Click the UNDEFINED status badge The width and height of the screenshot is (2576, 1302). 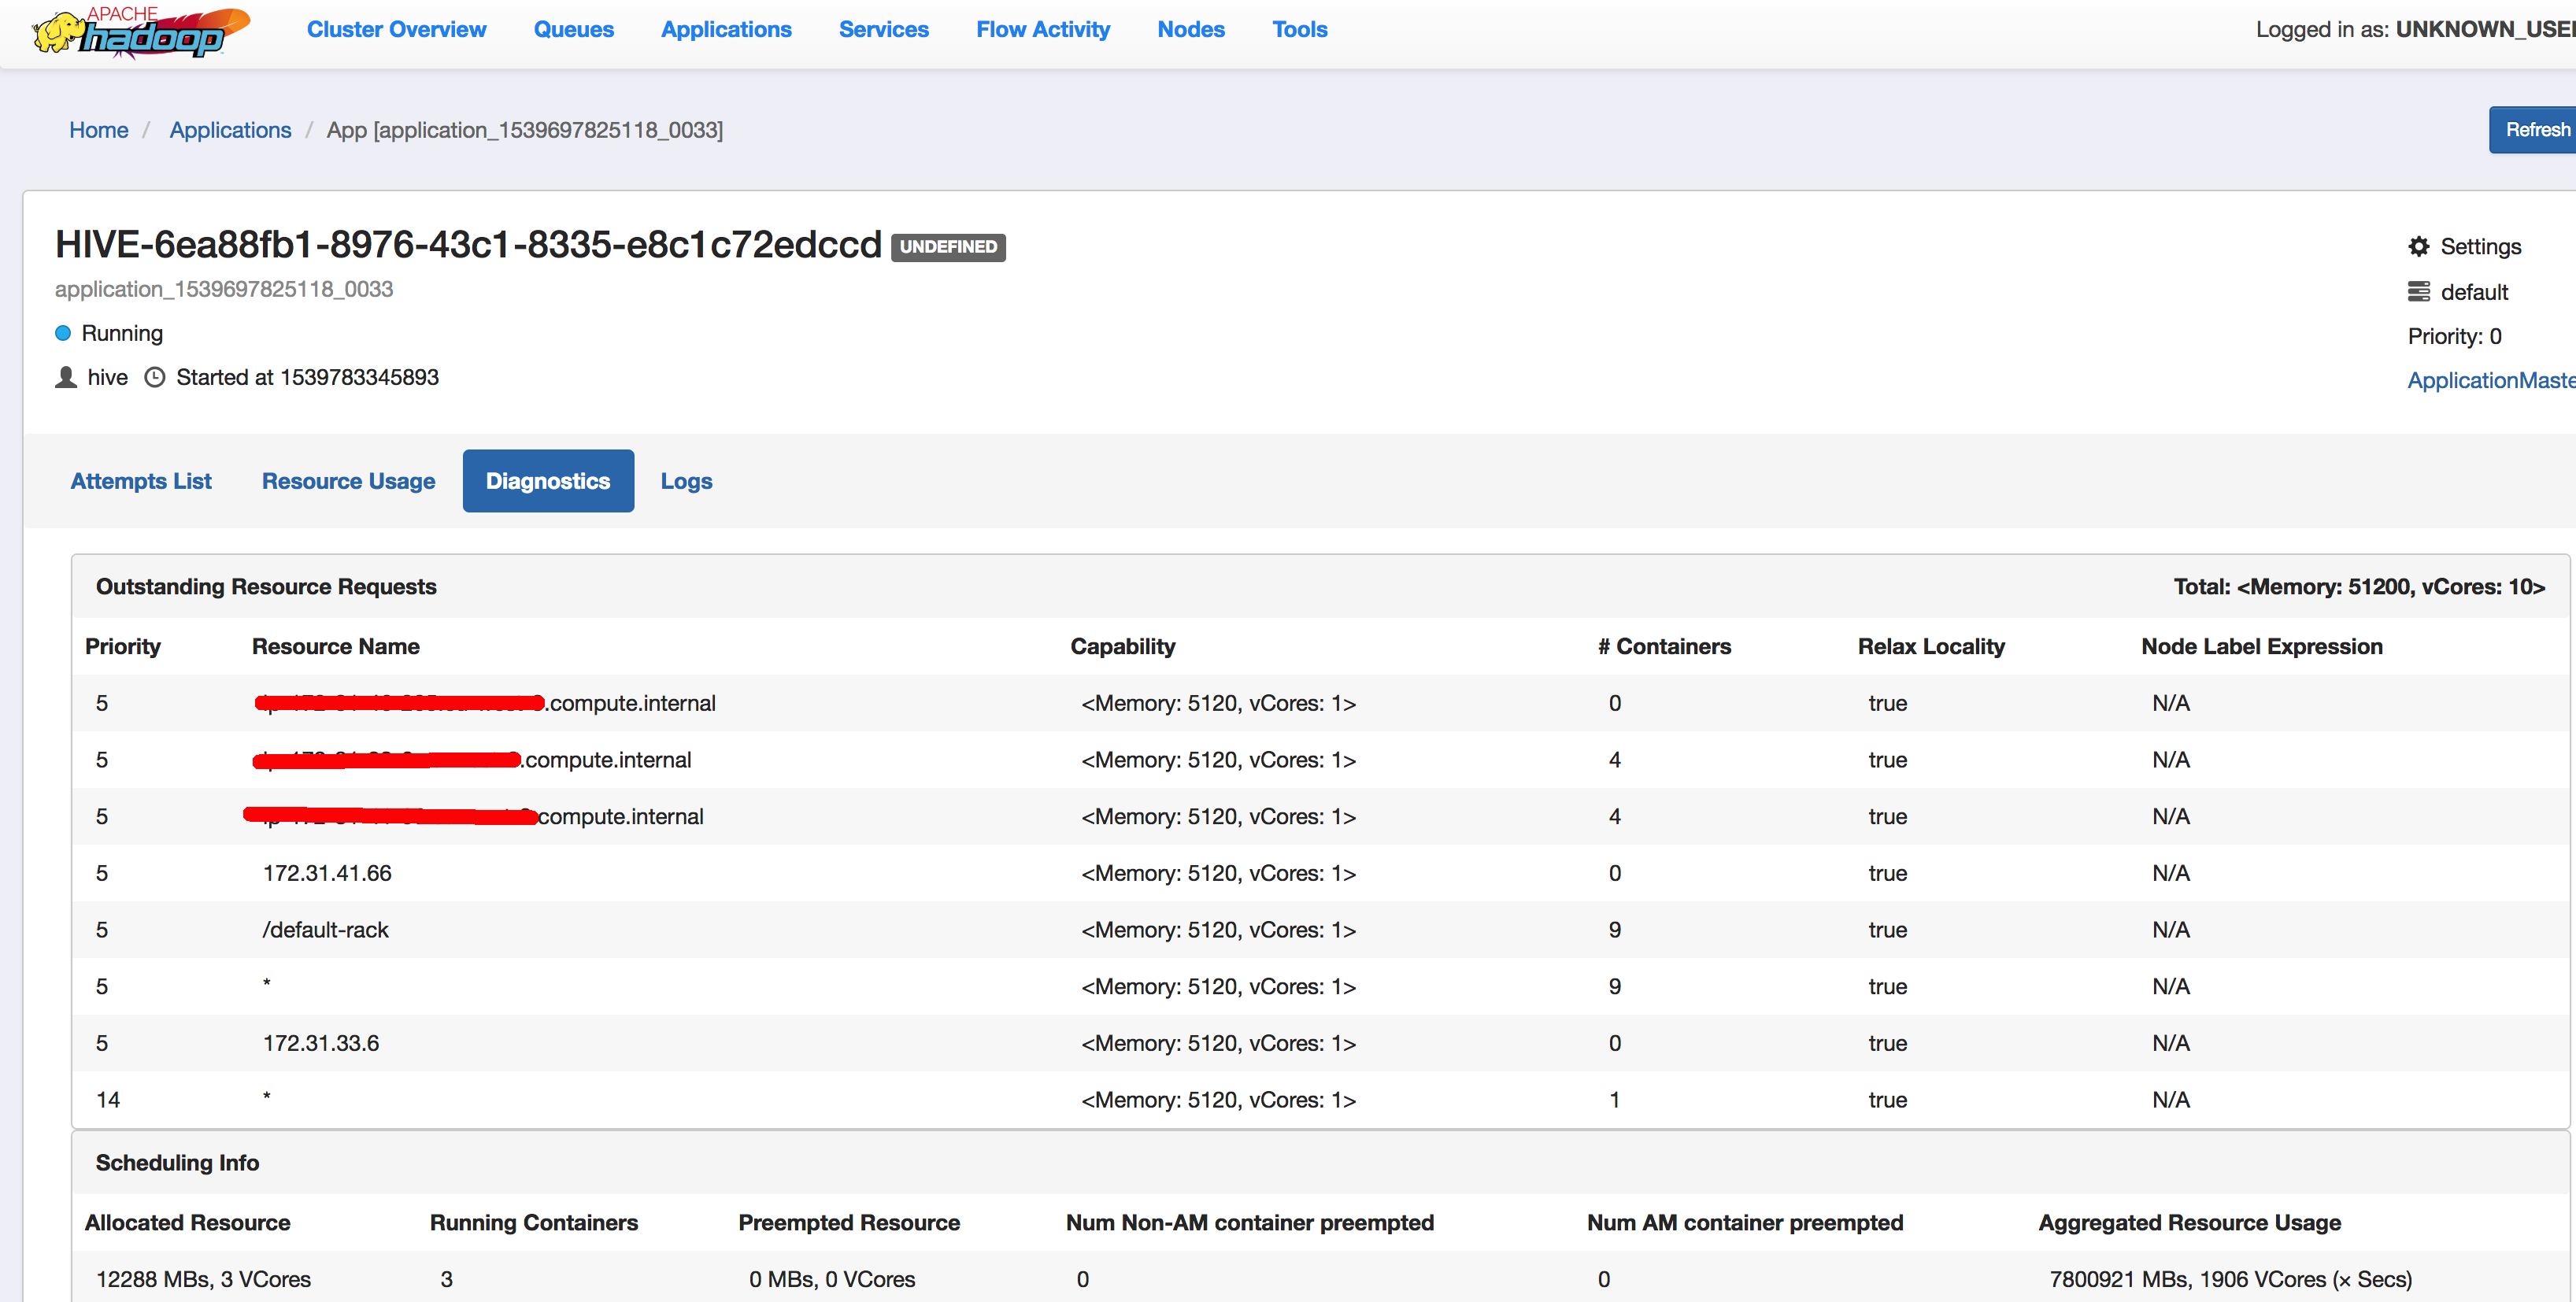pyautogui.click(x=947, y=247)
